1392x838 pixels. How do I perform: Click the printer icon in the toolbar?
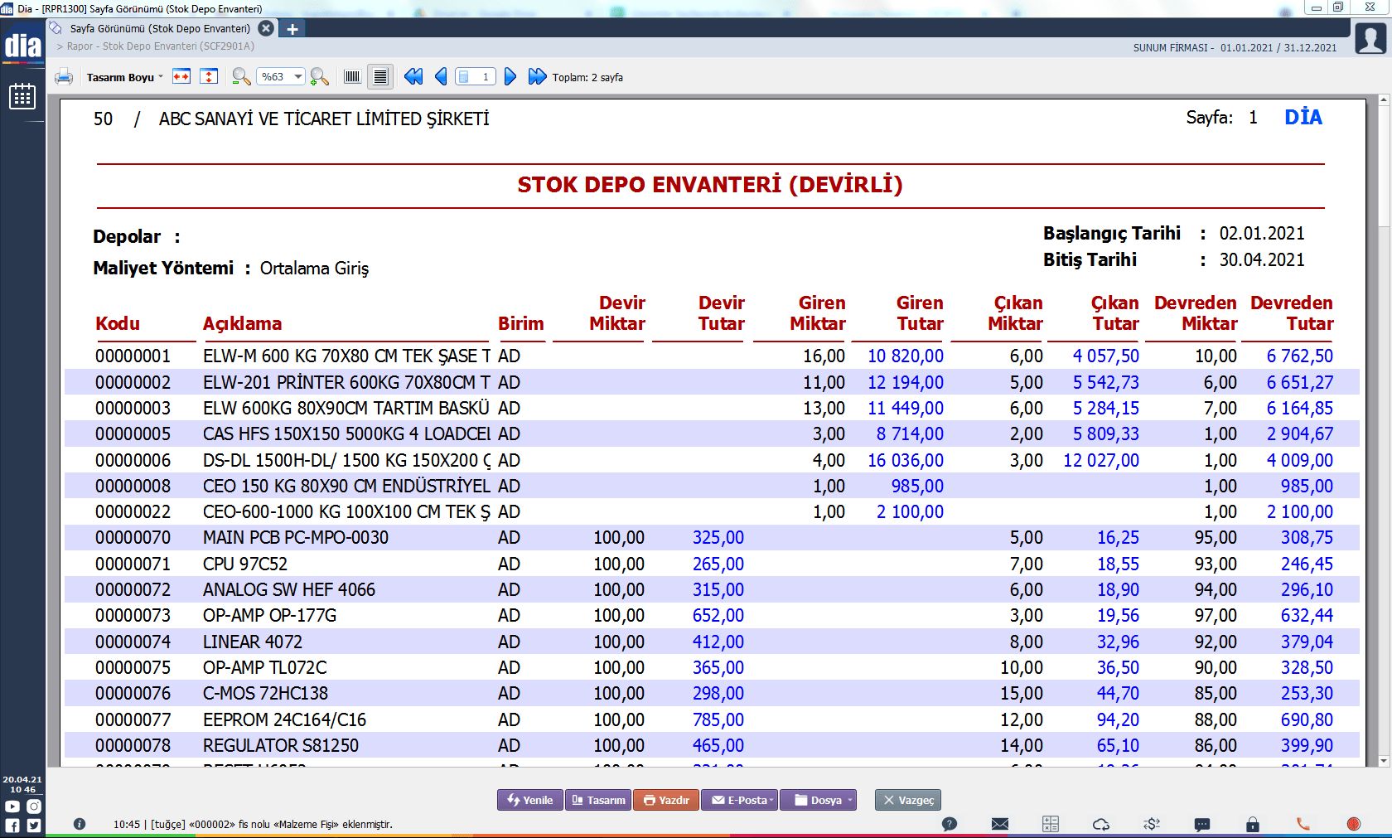64,77
